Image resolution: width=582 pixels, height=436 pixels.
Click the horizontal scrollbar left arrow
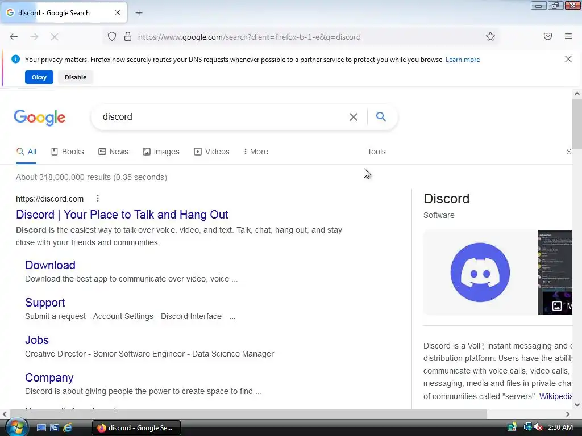coord(4,414)
